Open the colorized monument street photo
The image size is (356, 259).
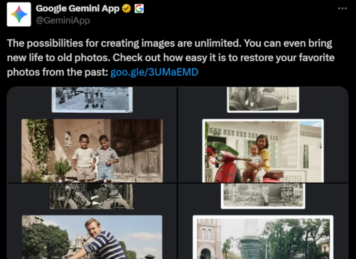[263, 237]
